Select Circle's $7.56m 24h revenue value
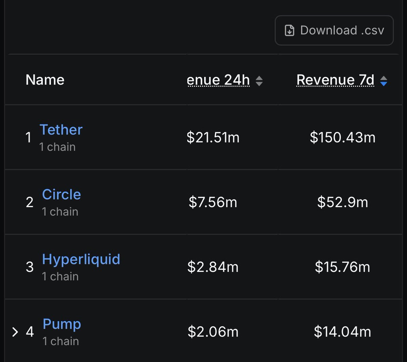 (213, 202)
